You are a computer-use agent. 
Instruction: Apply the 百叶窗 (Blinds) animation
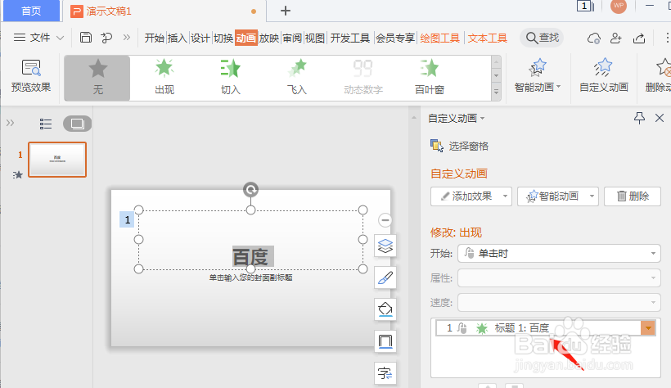430,78
